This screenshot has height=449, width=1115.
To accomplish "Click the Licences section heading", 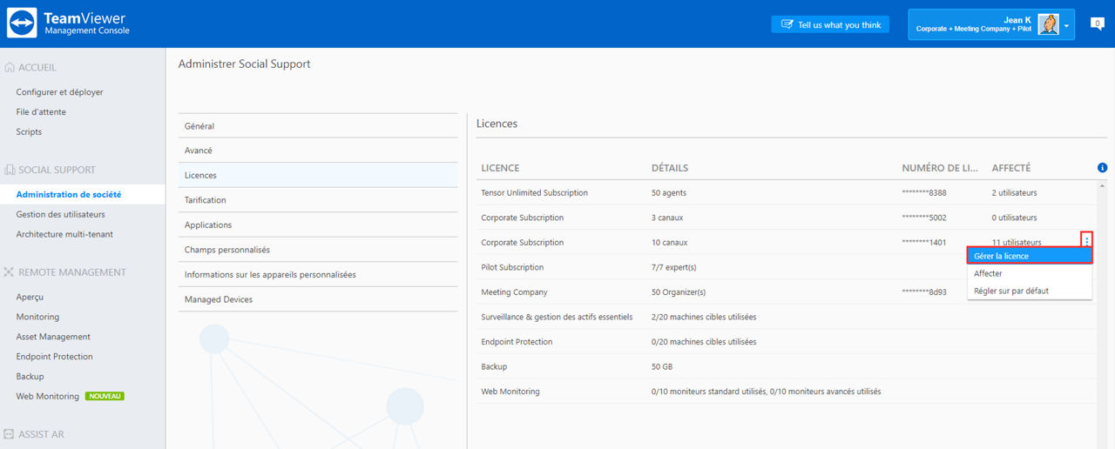I will [497, 124].
